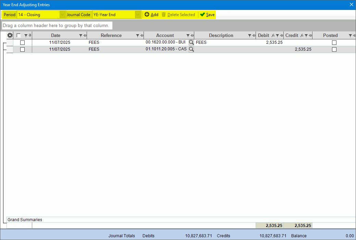Sort by the Reference column header
Screen dimensions: 356x240
[111, 36]
